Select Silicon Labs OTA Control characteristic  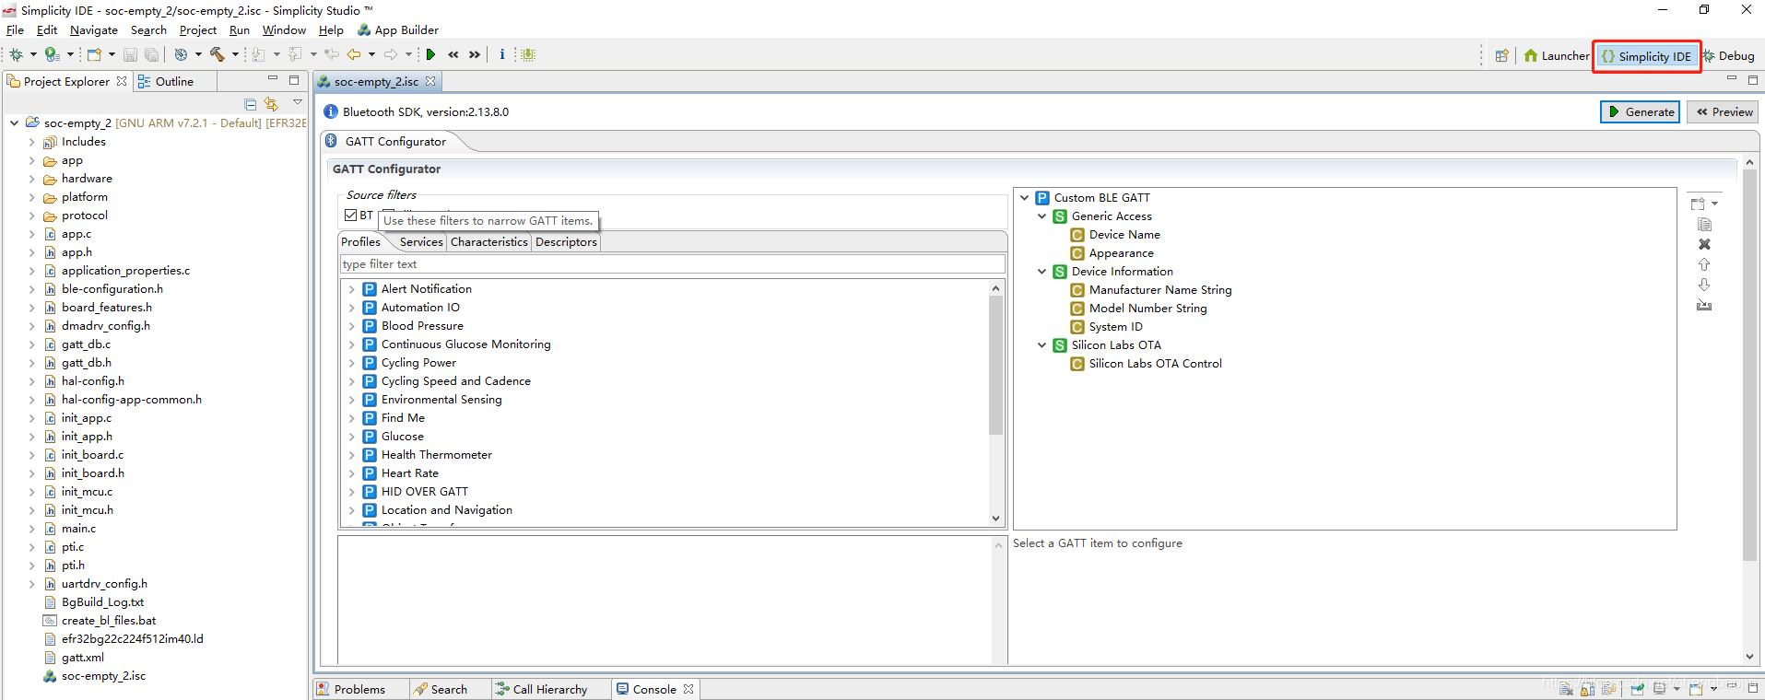coord(1155,364)
